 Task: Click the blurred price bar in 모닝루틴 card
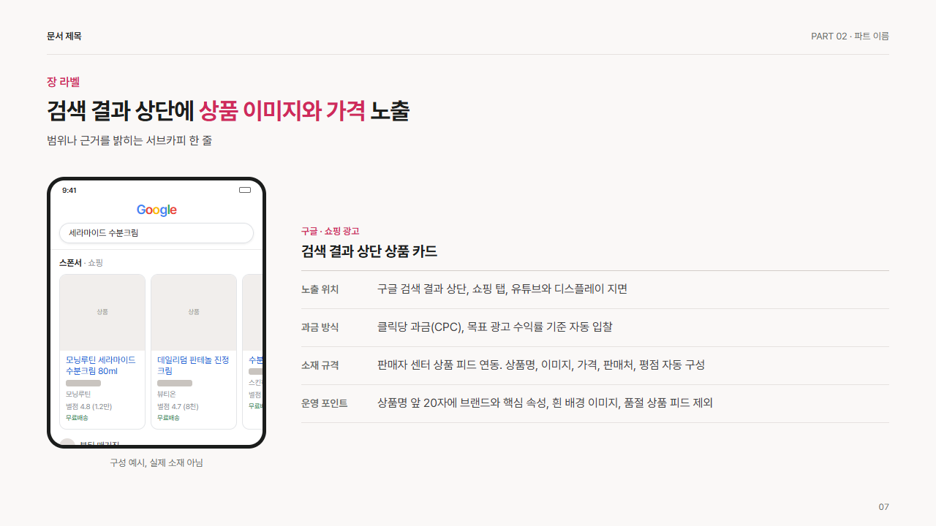point(83,383)
